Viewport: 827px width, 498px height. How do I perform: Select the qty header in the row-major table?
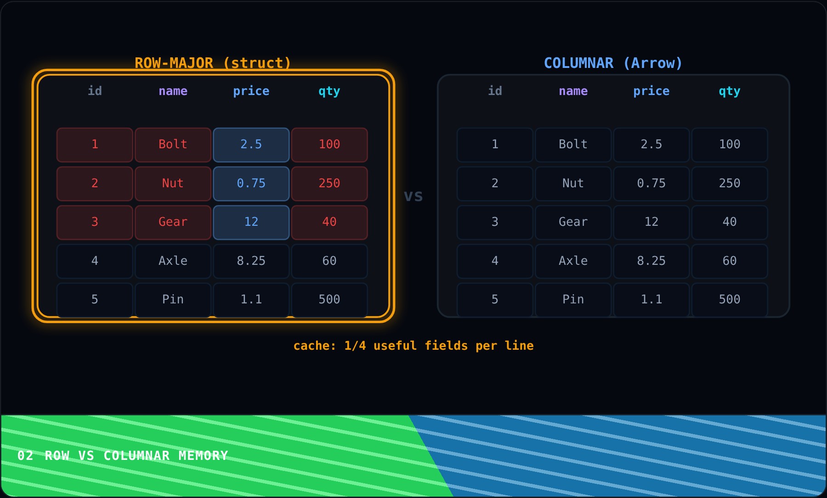[329, 91]
